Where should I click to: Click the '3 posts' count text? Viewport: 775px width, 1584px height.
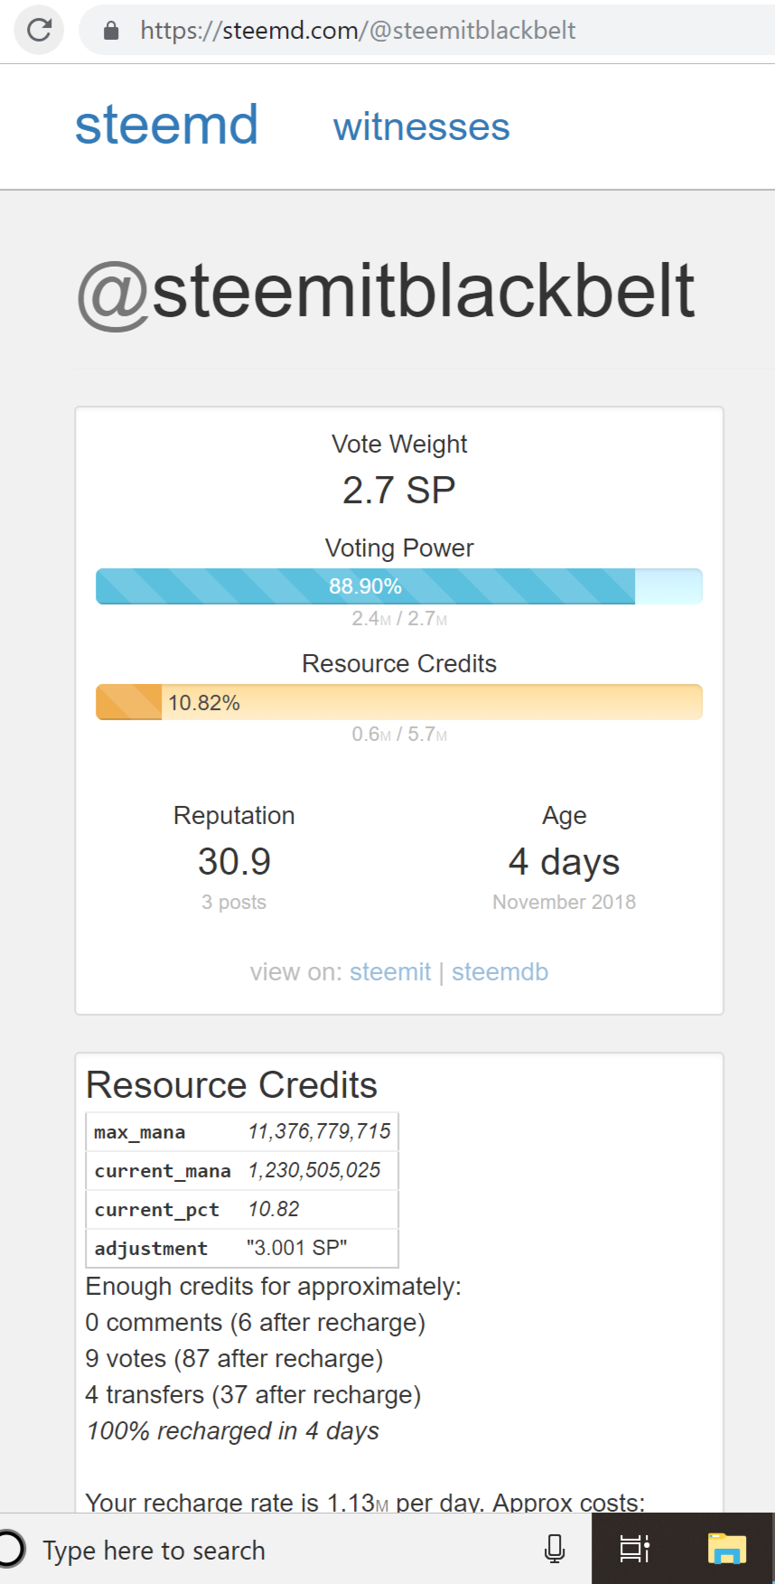pyautogui.click(x=234, y=902)
